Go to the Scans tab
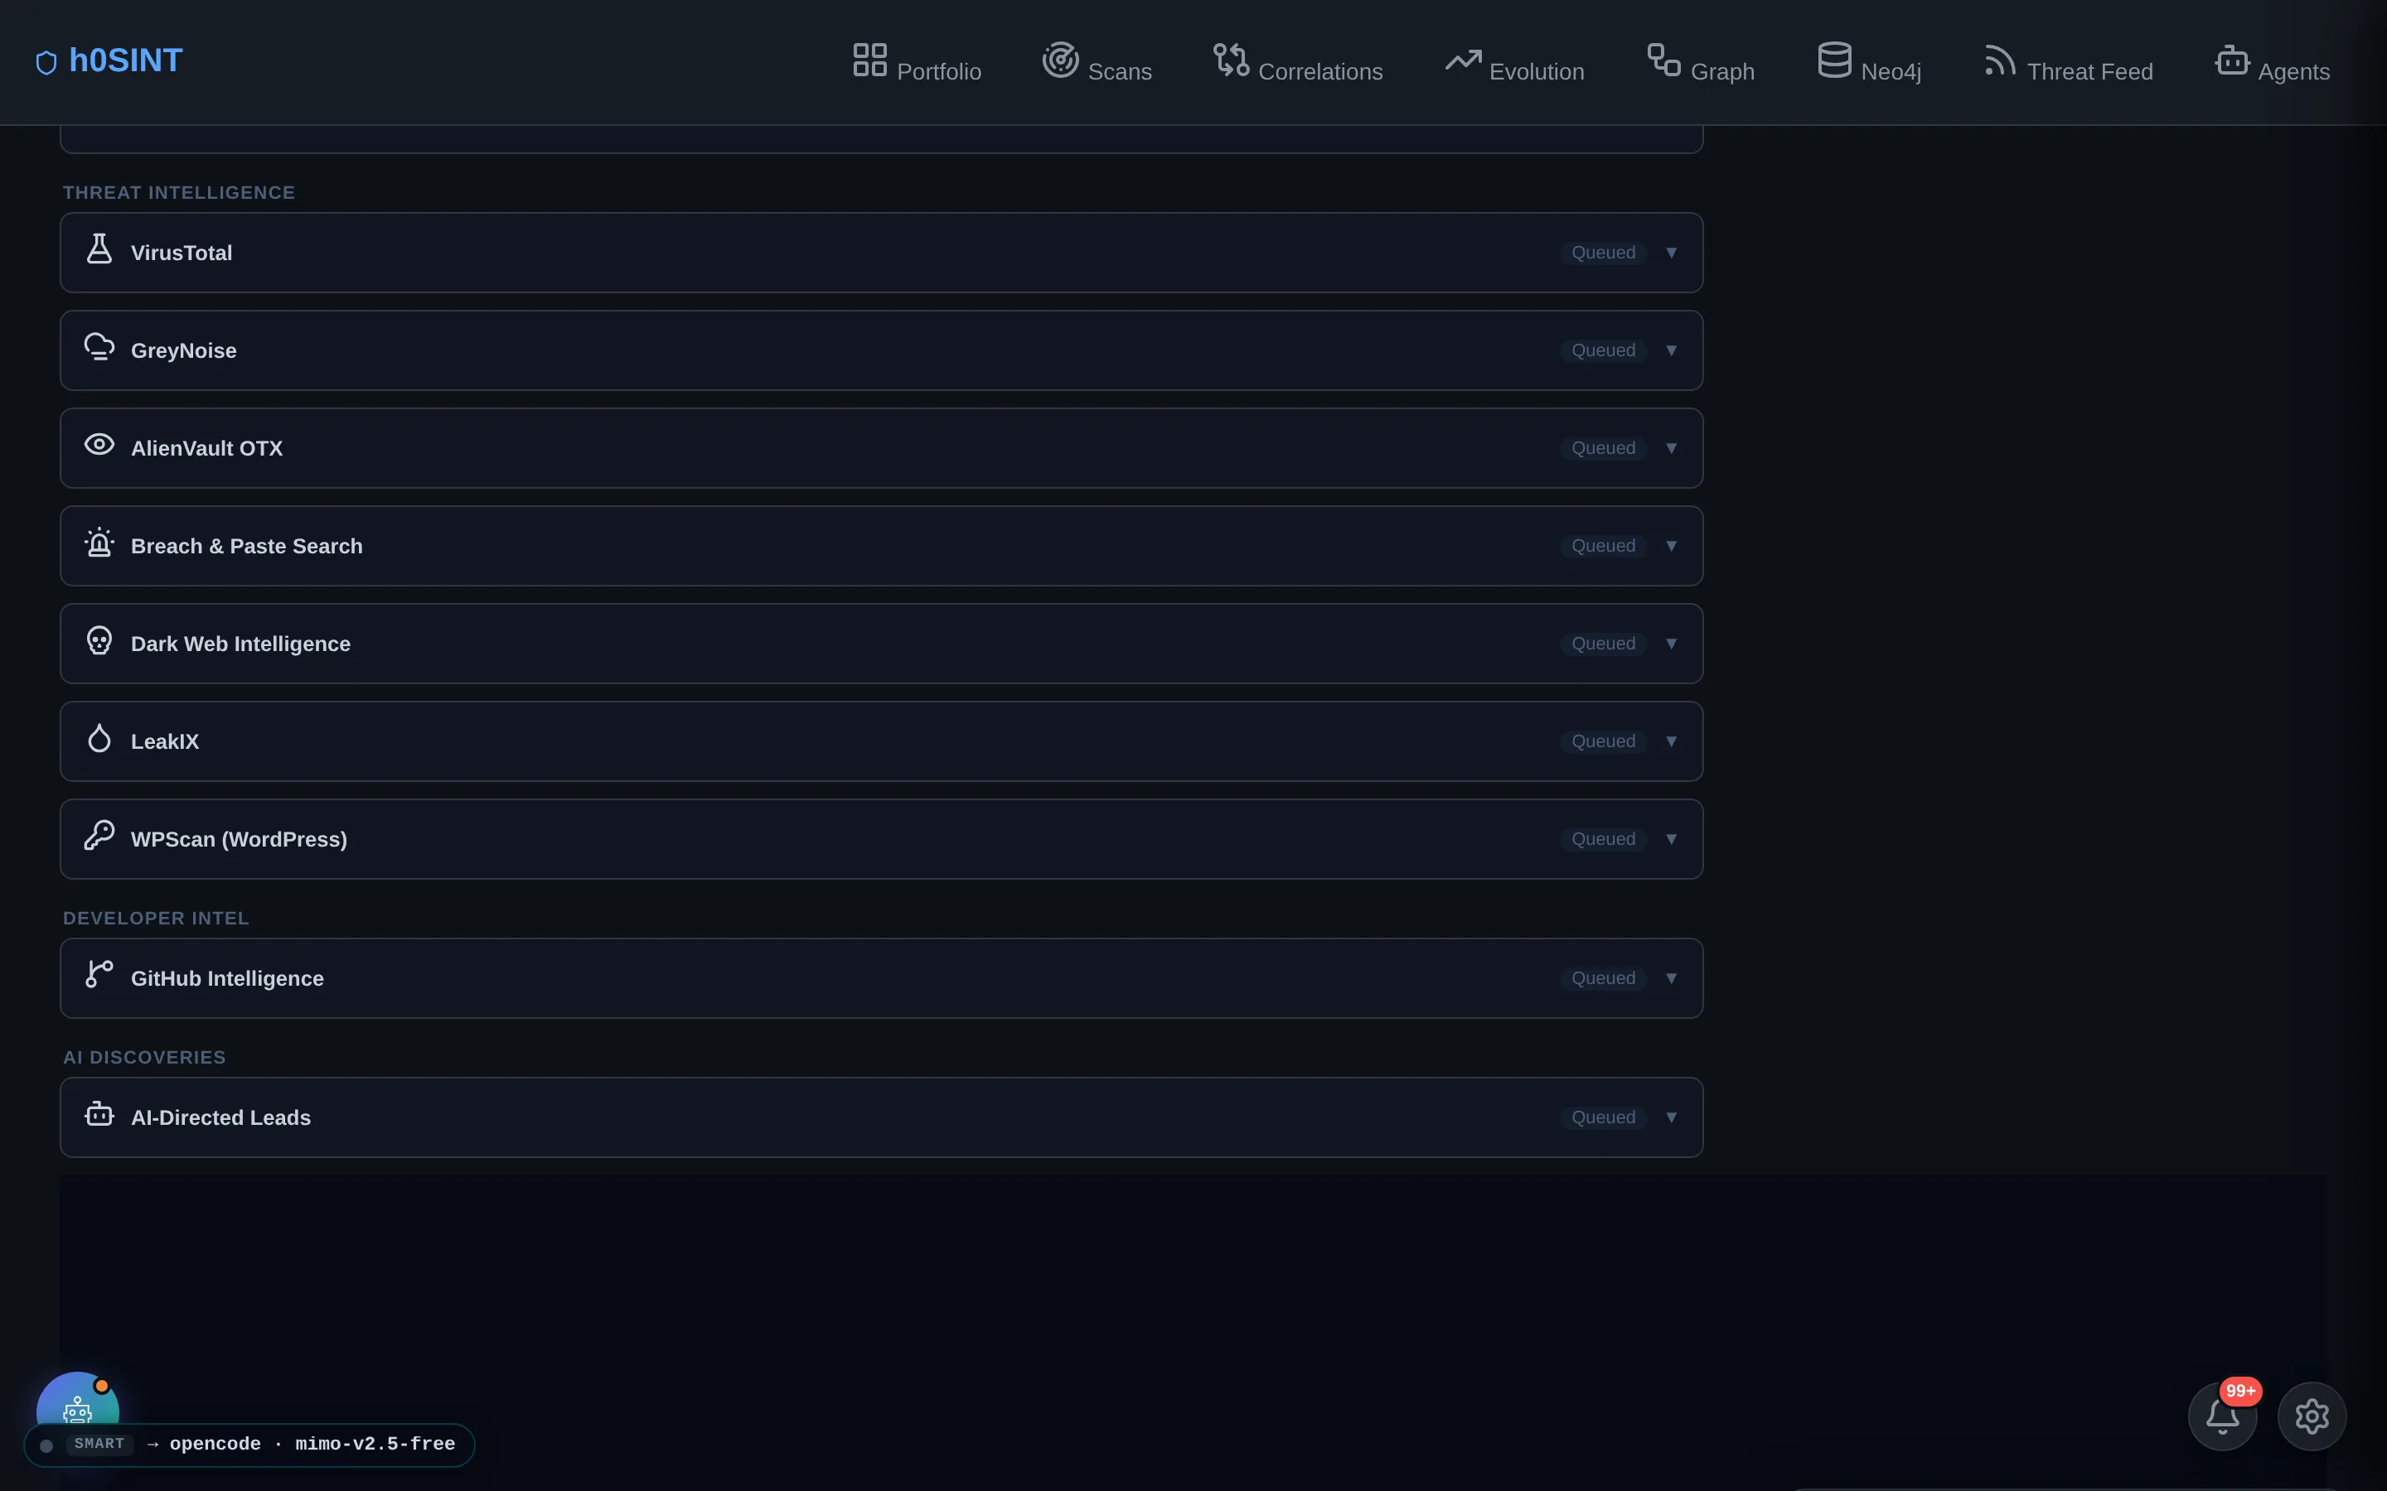This screenshot has height=1491, width=2387. click(x=1097, y=63)
